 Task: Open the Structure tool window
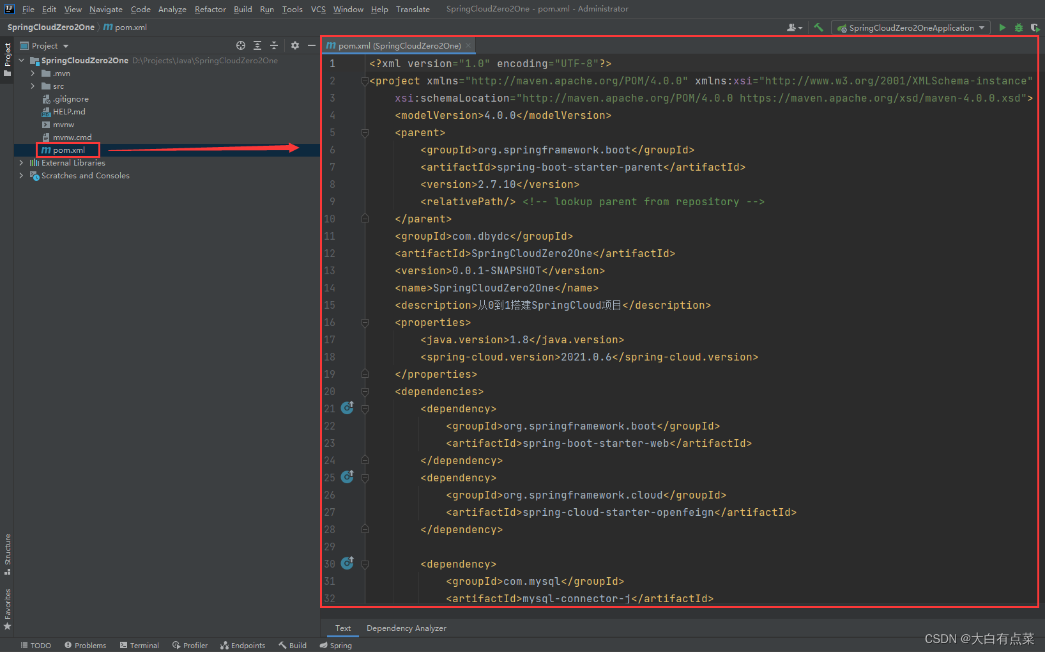click(x=8, y=554)
